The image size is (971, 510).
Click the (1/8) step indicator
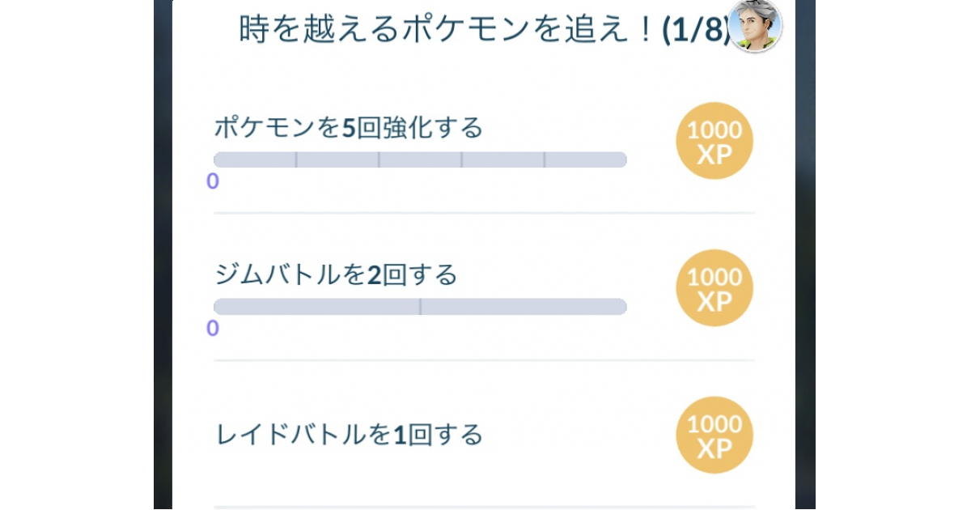tap(695, 30)
